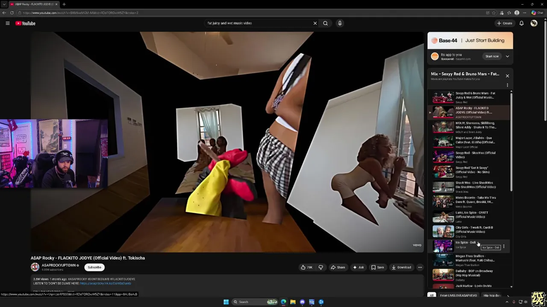Select From LIVELOVEASAPVEVO chip
The width and height of the screenshot is (547, 307).
459,295
